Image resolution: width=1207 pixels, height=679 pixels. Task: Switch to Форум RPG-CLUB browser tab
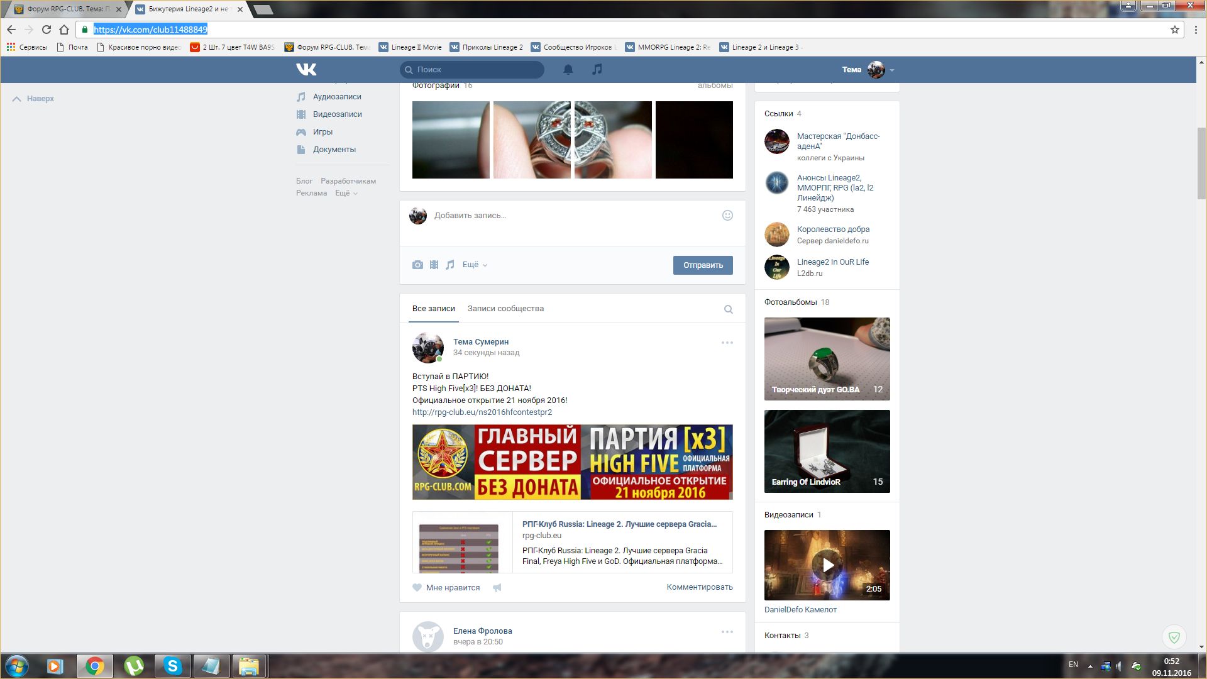(x=69, y=9)
